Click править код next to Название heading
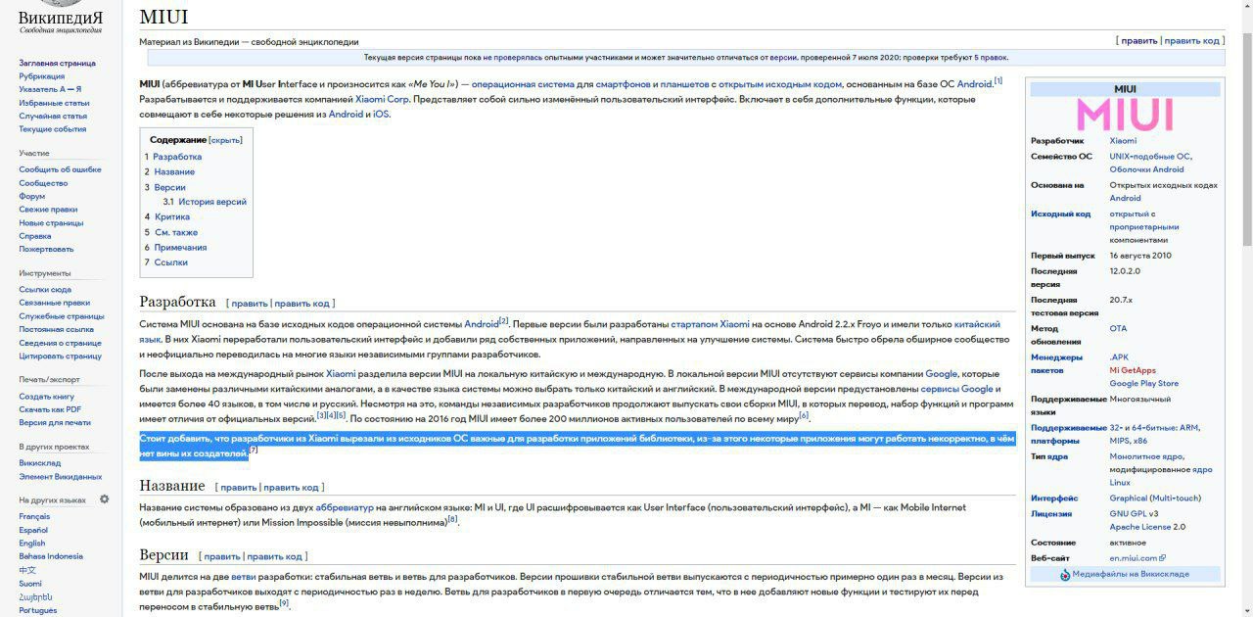The height and width of the screenshot is (617, 1253). 291,487
